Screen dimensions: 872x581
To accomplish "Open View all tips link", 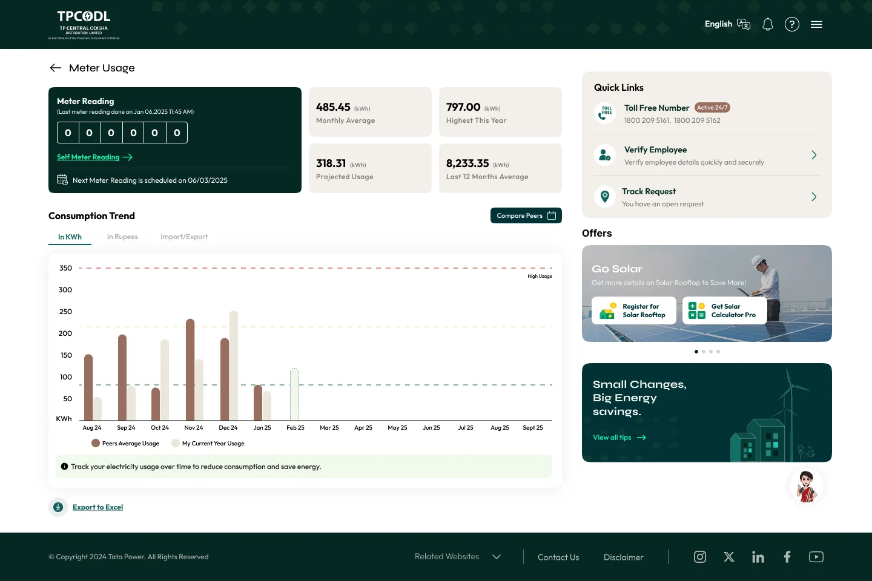I will pos(619,438).
